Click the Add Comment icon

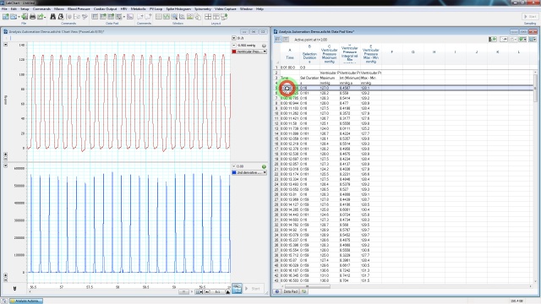pos(140,17)
